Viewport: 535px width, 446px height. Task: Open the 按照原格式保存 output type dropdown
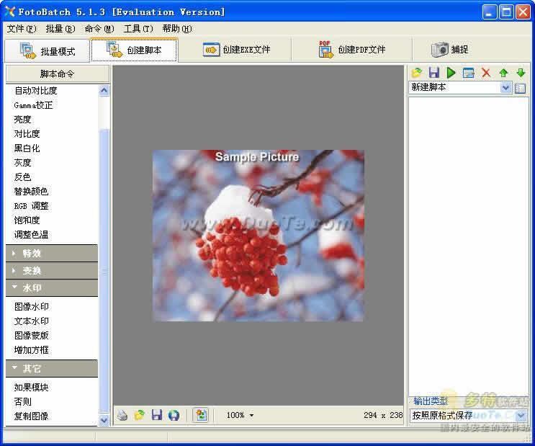521,416
